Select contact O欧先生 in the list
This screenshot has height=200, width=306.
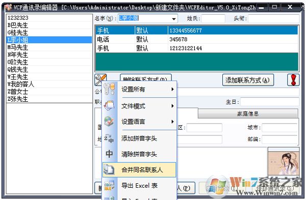coord(49,62)
